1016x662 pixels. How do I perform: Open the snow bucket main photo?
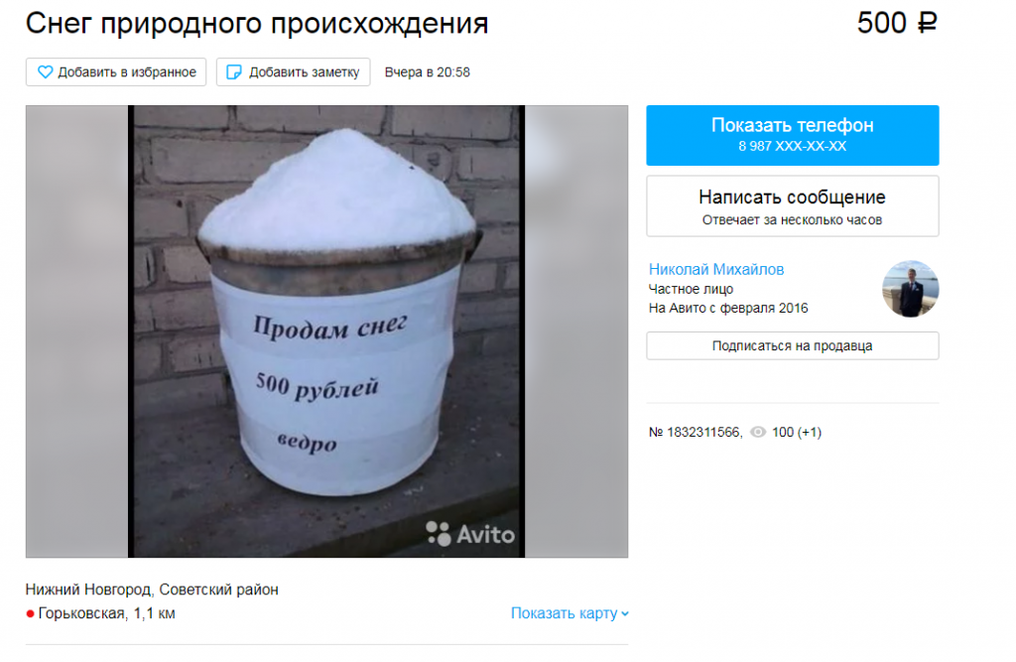click(326, 331)
